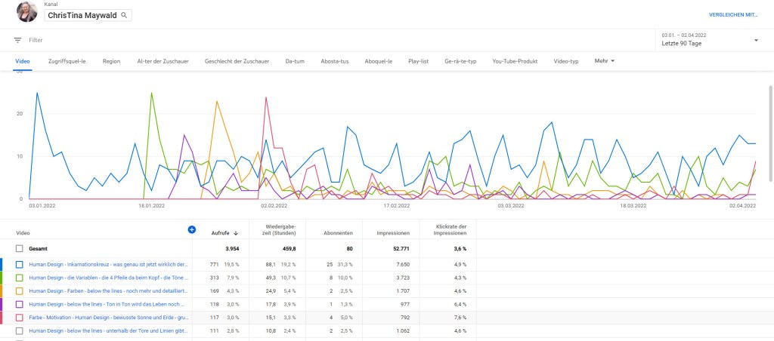
Task: Open the Human Design - Farben video link
Action: tap(108, 290)
